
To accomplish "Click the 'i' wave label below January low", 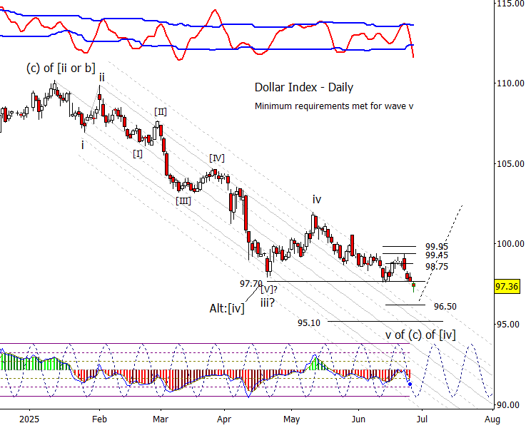I will coord(83,146).
